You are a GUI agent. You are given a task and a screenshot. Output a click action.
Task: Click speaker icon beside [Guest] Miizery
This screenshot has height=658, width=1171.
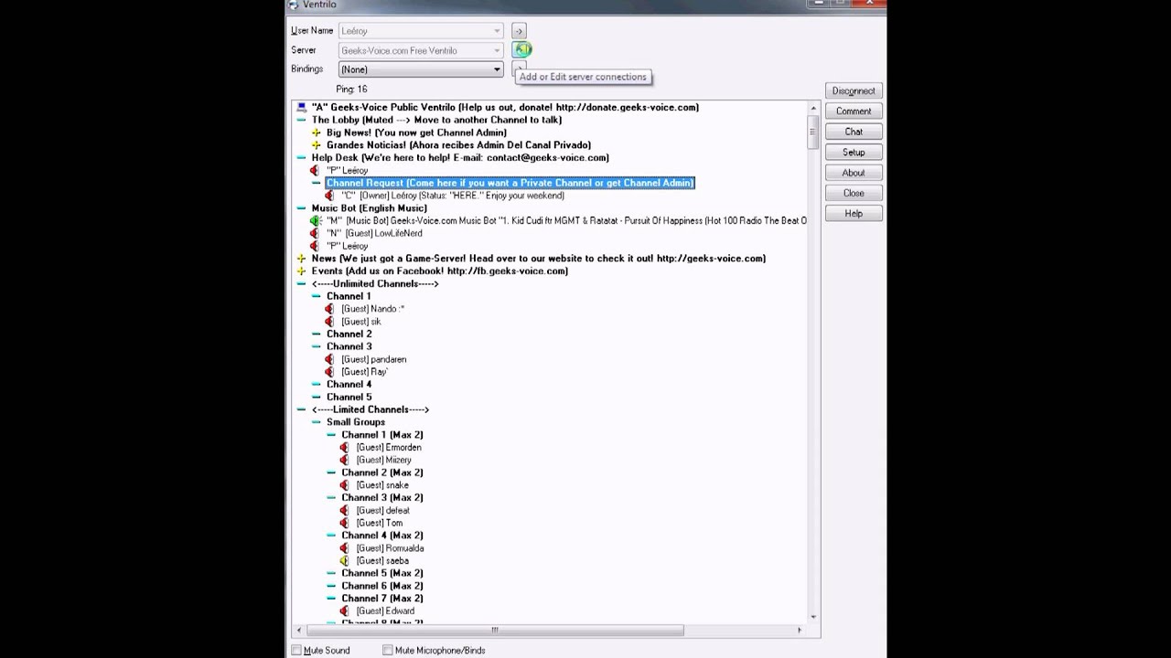click(x=345, y=461)
